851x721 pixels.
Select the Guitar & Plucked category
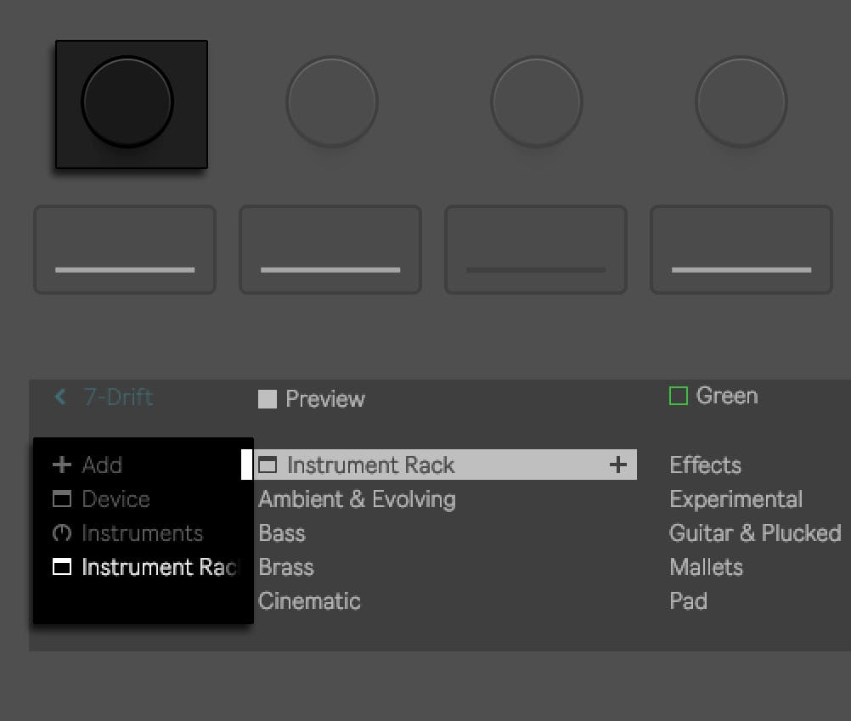pyautogui.click(x=754, y=533)
